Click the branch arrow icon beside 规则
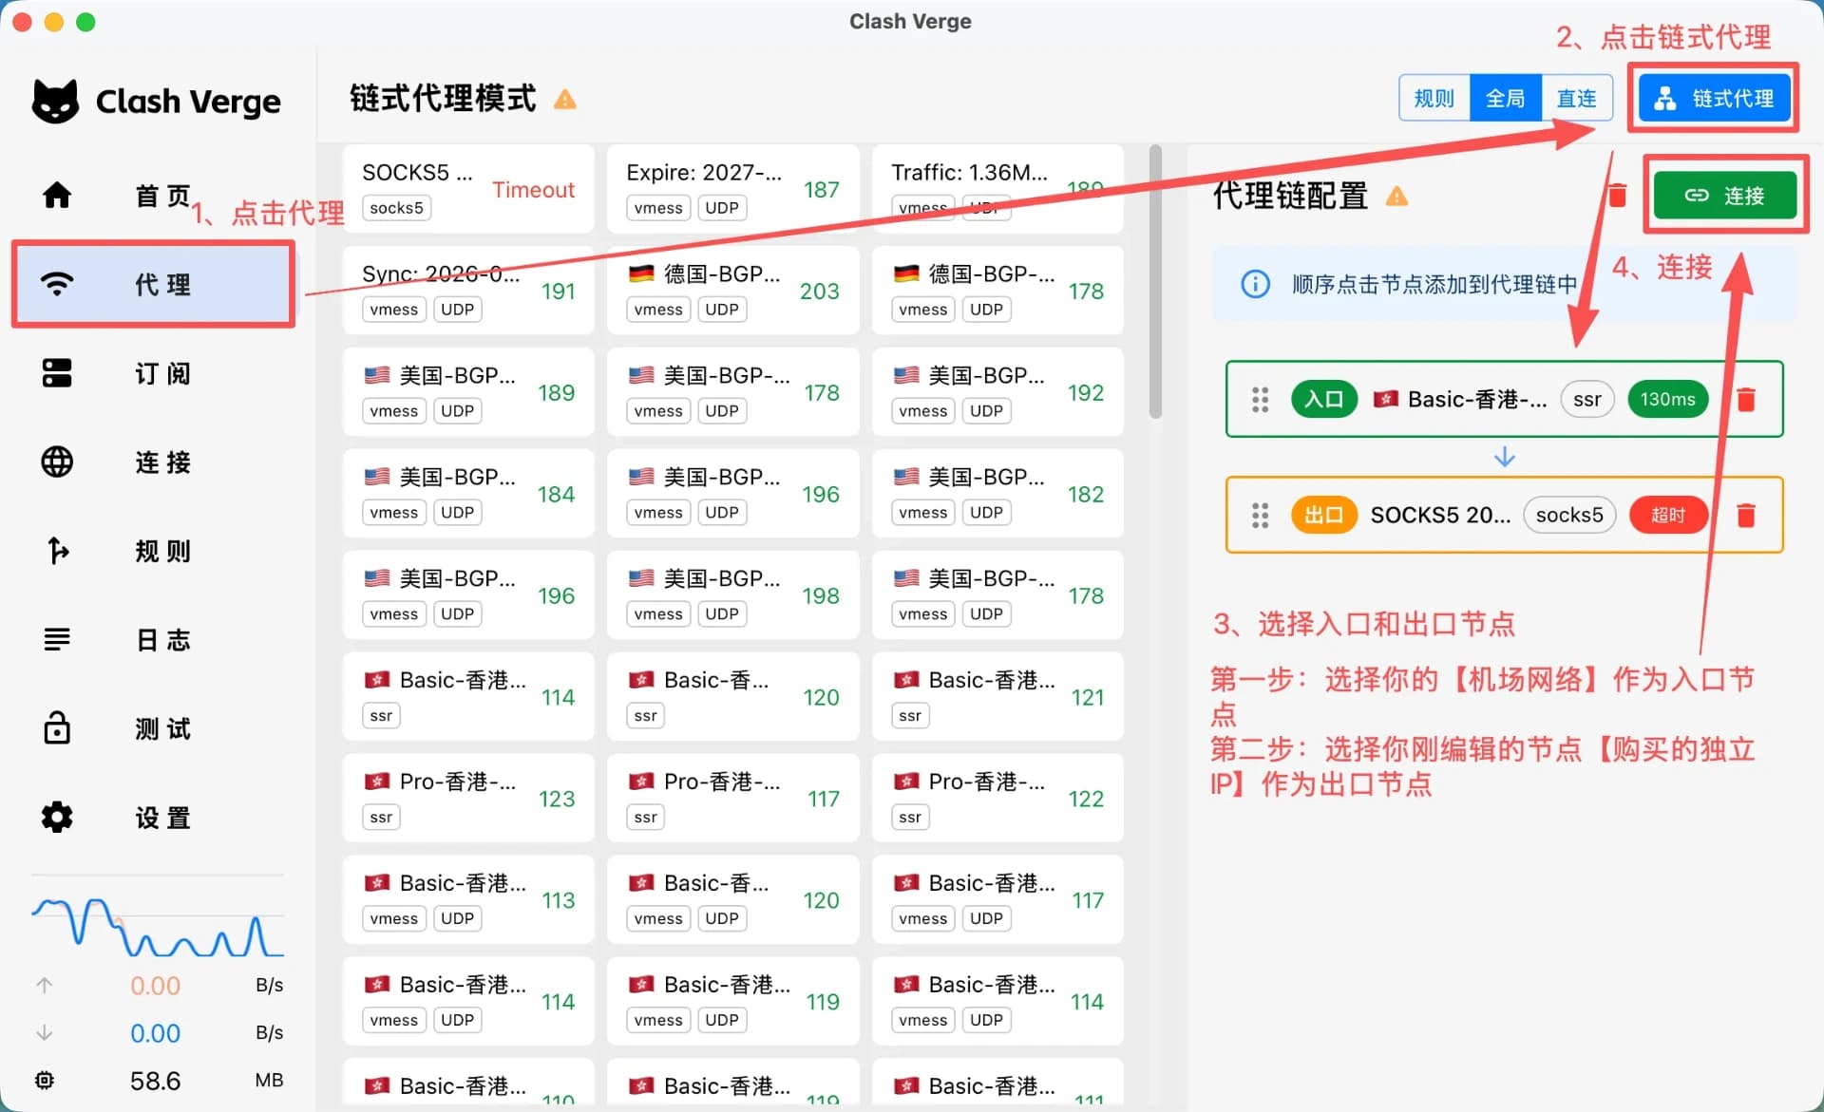Viewport: 1824px width, 1112px height. (x=58, y=551)
